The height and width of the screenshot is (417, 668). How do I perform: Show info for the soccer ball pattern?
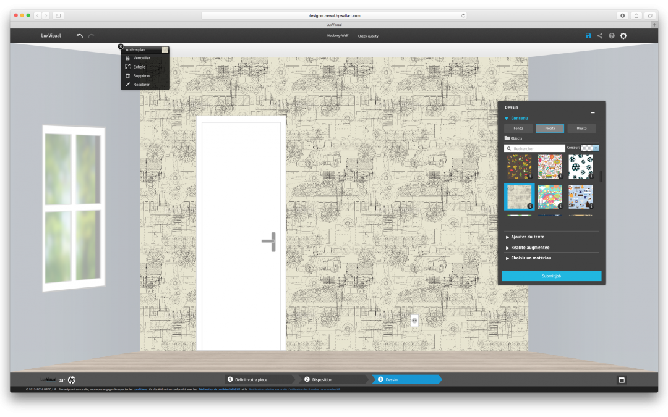pos(591,176)
